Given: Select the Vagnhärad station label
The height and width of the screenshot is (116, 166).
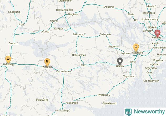Looking at the screenshot, I should tap(129, 76).
